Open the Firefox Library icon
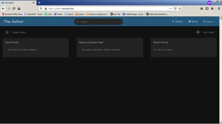Screen dimensions: 222x124 (202, 9)
